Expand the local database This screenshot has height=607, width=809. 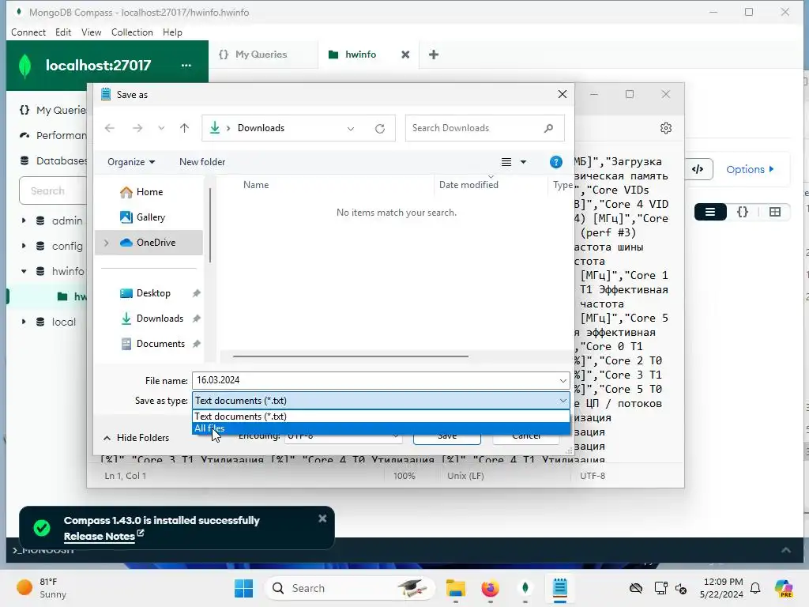[24, 322]
